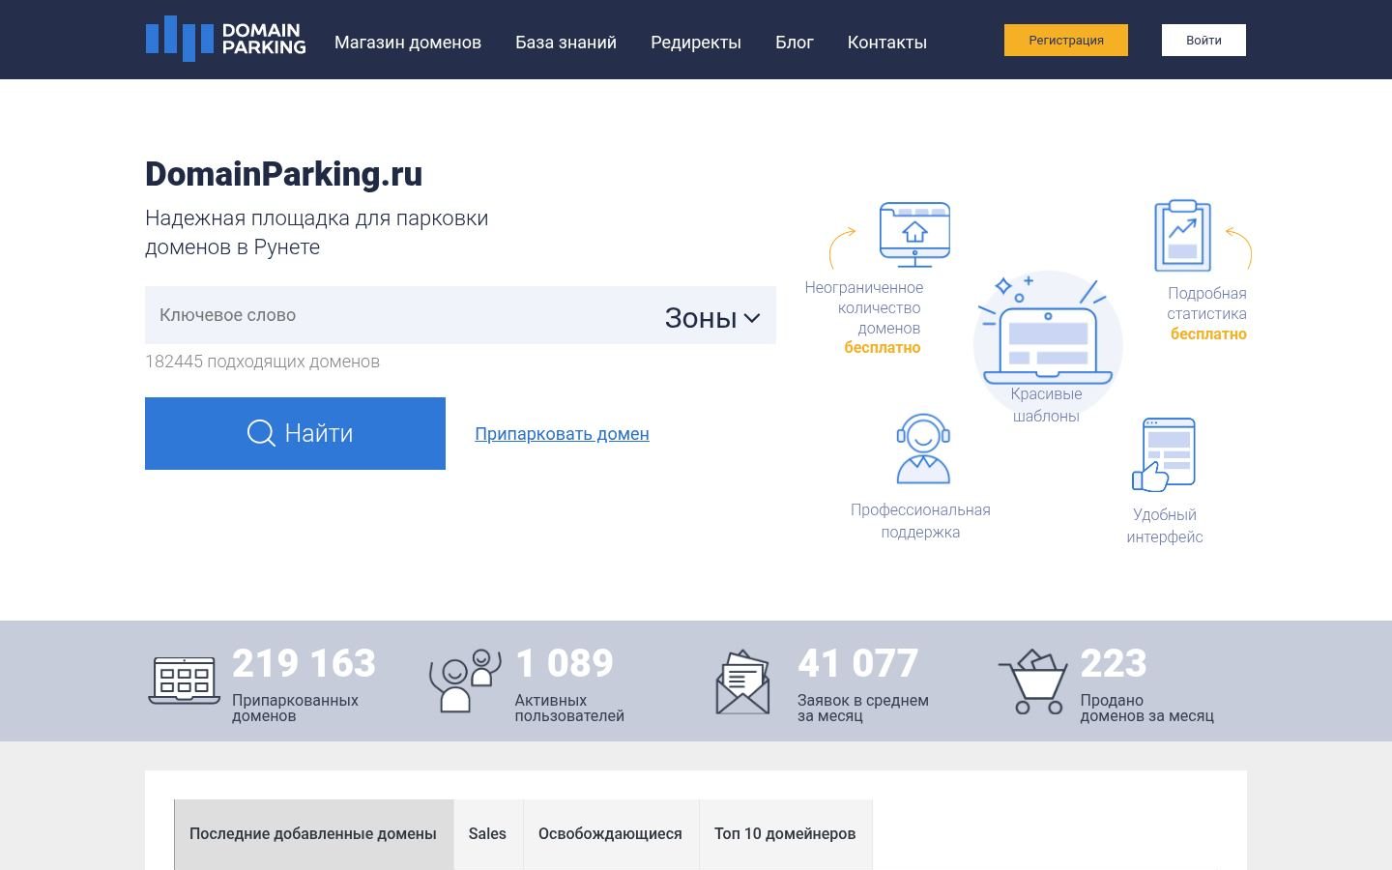Click the envelope requests icon
This screenshot has width=1392, height=870.
[742, 681]
